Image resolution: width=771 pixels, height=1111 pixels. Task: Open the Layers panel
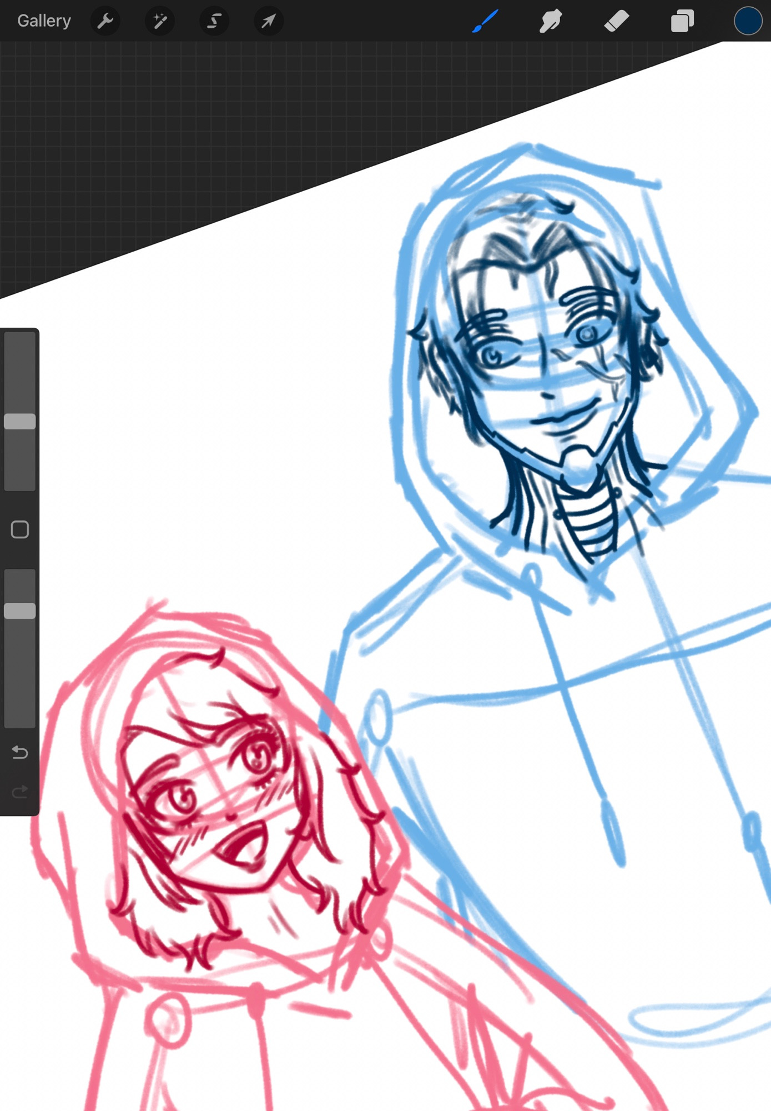click(682, 21)
